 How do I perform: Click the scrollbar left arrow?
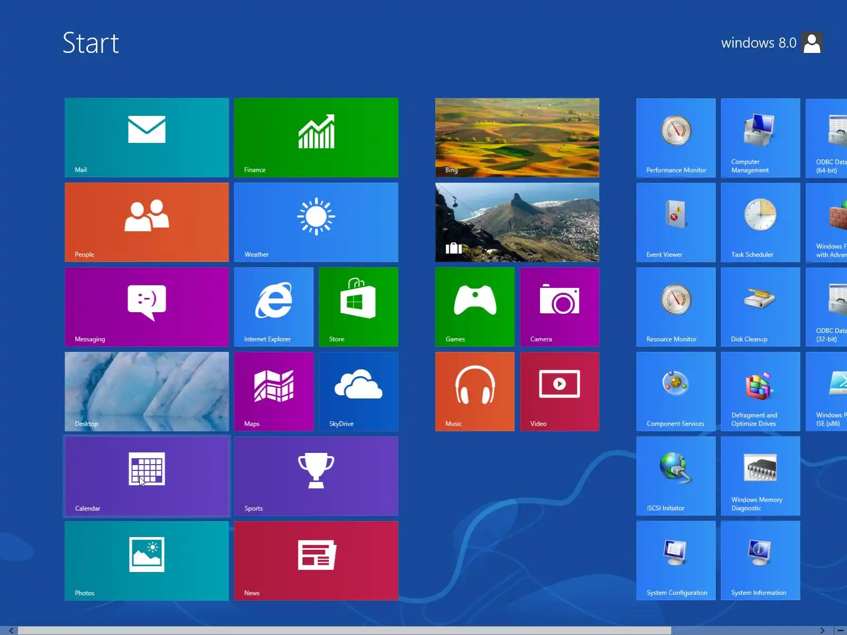tap(11, 630)
